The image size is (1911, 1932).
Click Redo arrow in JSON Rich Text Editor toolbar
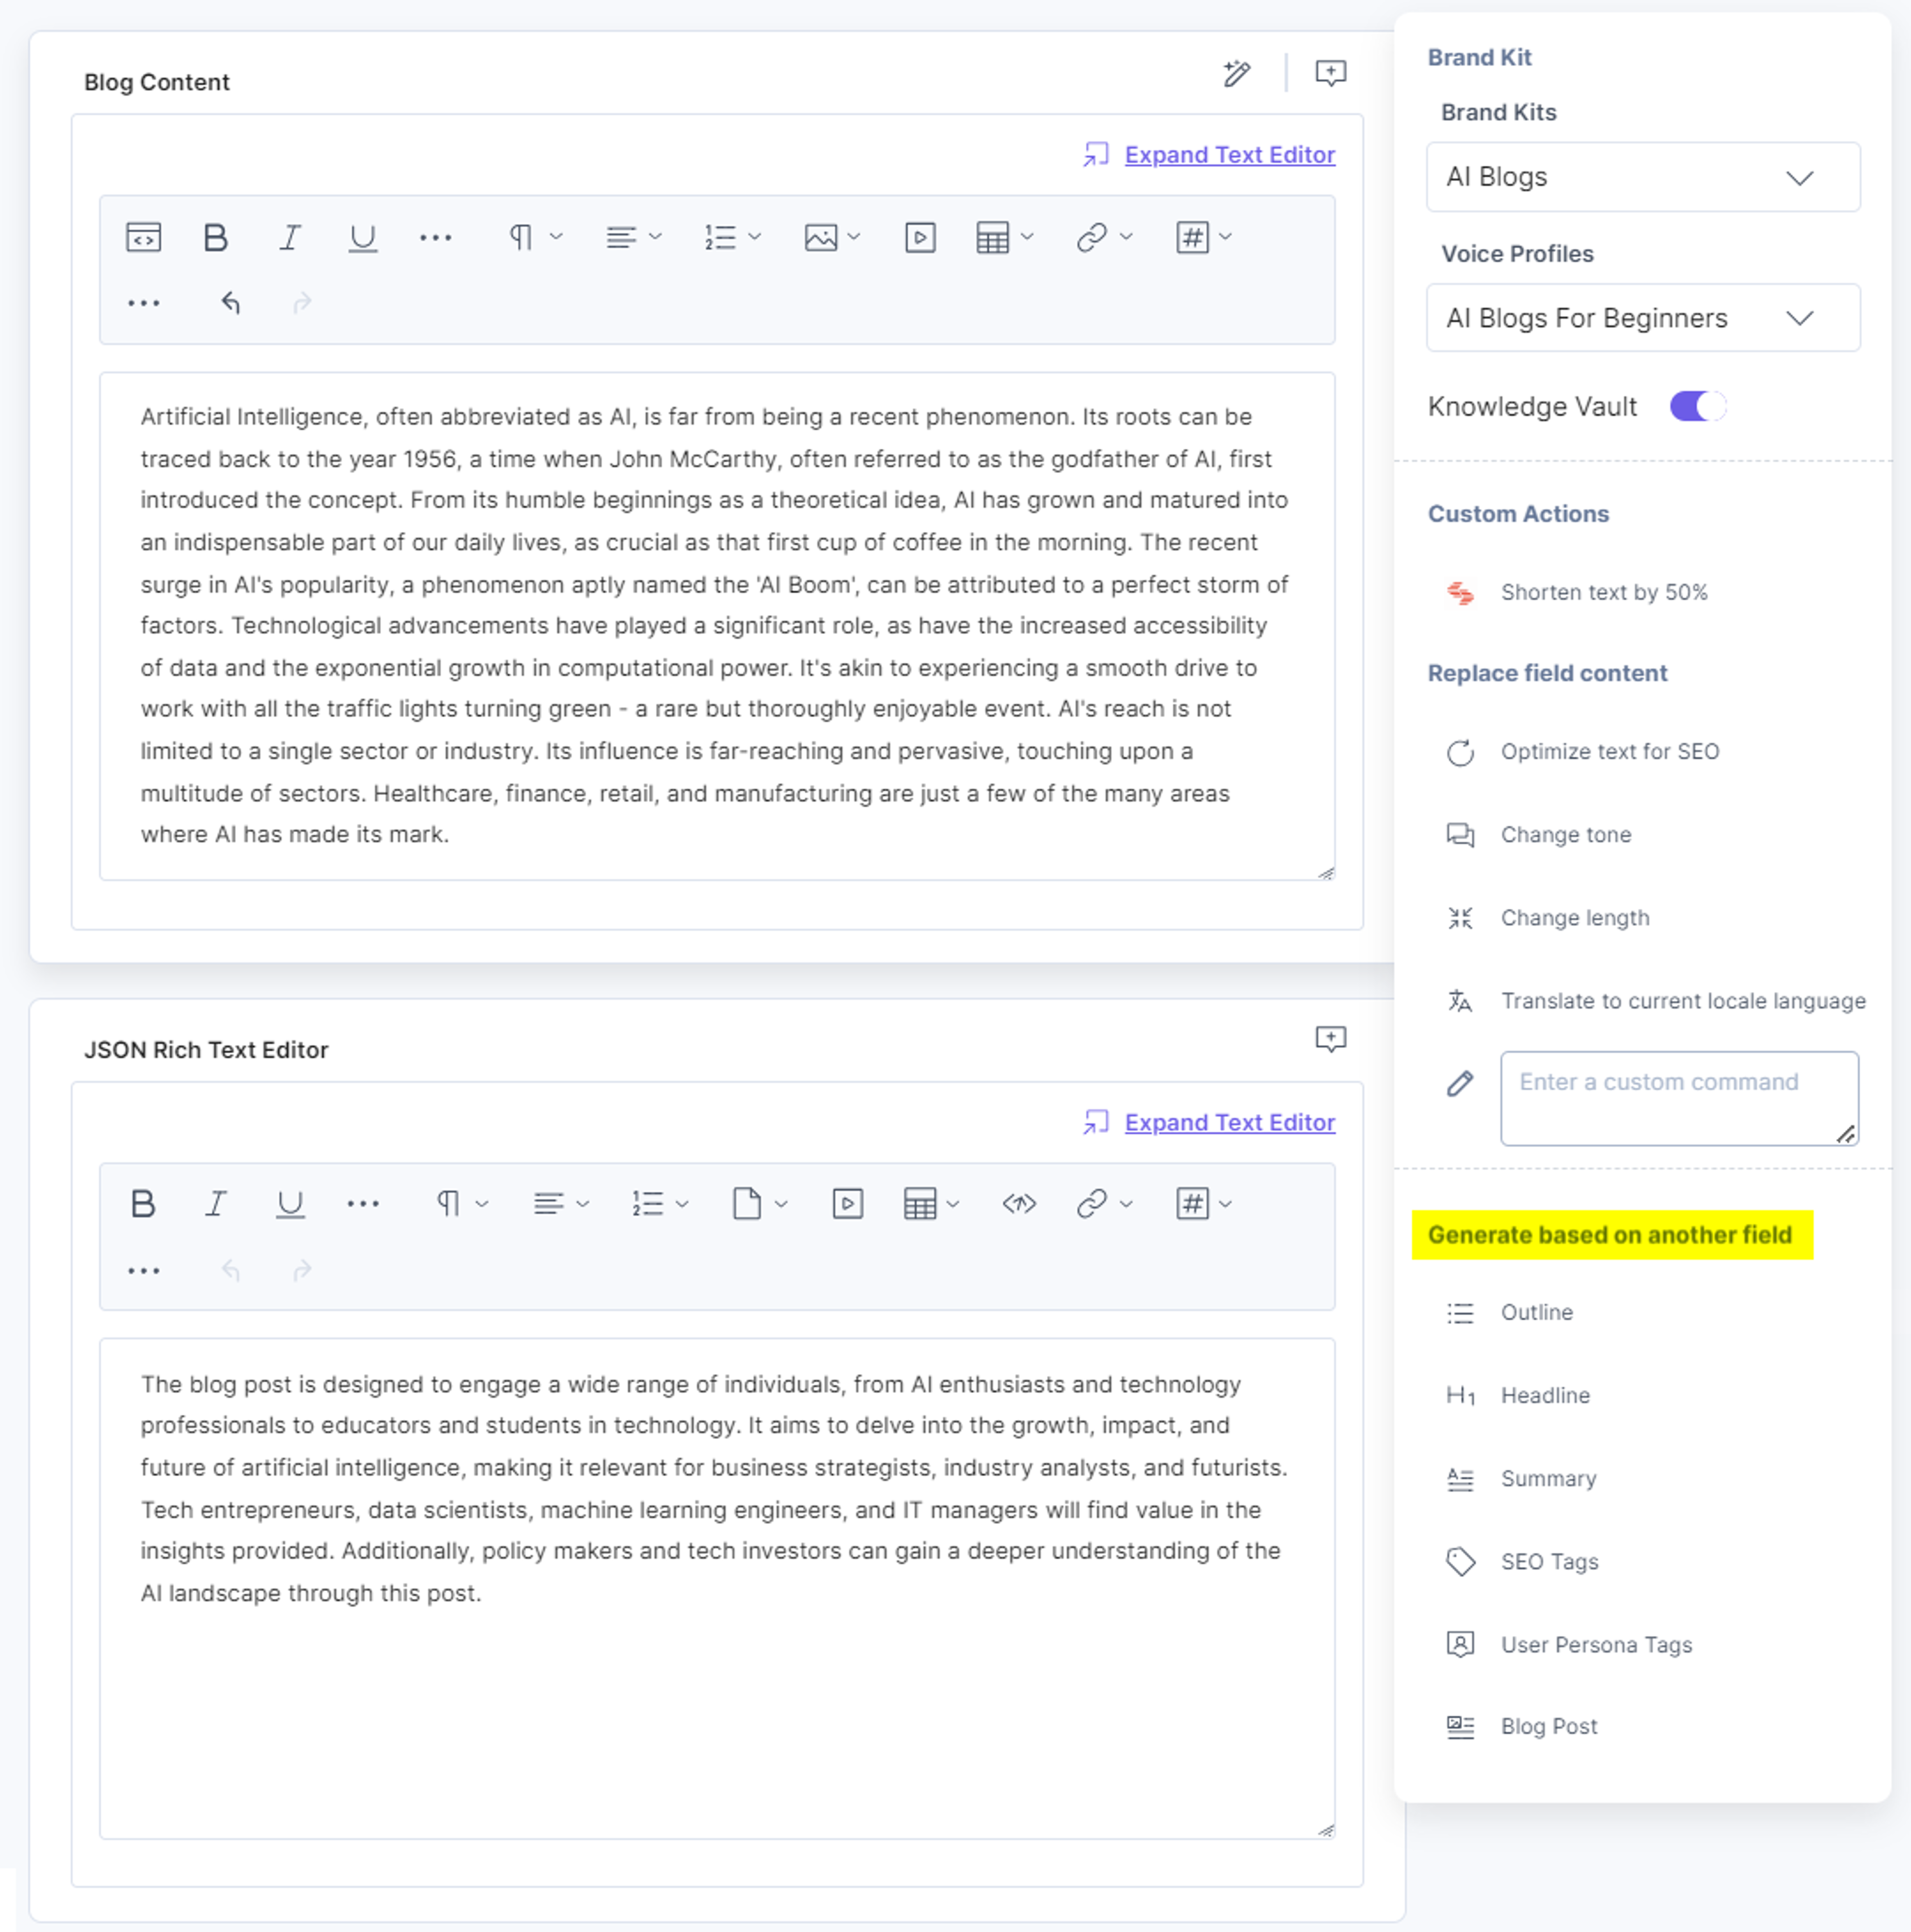302,1270
